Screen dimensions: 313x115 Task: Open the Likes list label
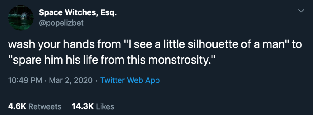tap(105, 106)
